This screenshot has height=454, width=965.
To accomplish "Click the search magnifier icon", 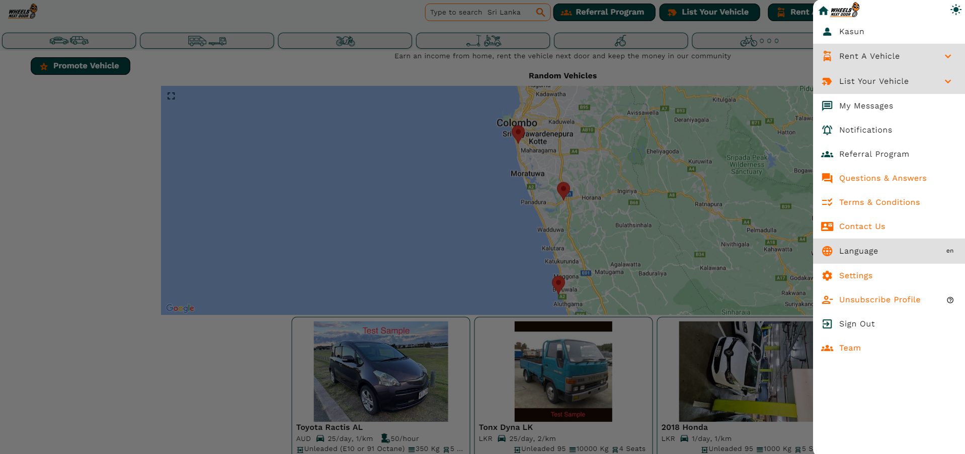I will (540, 12).
